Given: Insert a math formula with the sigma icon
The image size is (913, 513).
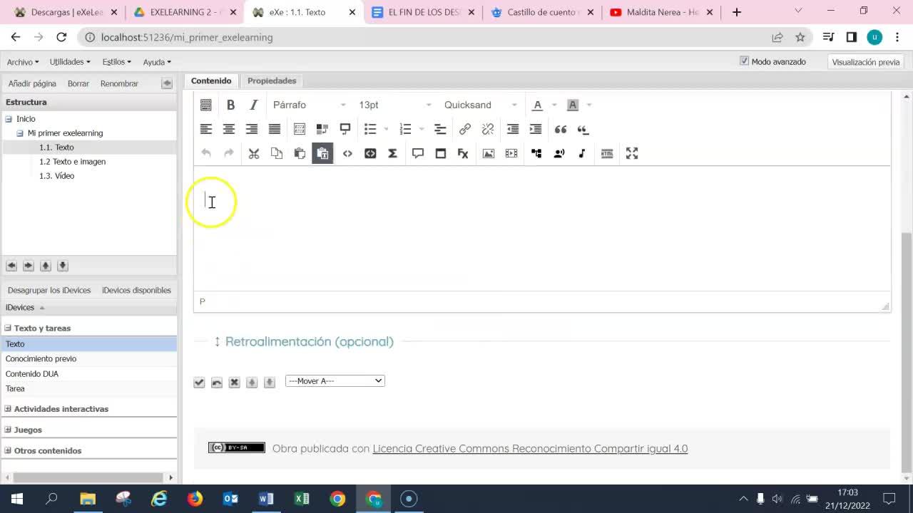Looking at the screenshot, I should click(x=392, y=153).
